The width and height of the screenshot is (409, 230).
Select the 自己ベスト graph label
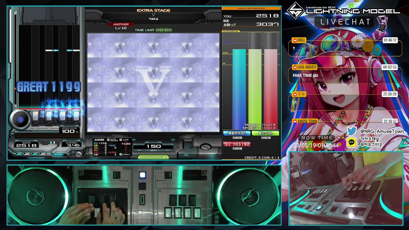coord(266,133)
